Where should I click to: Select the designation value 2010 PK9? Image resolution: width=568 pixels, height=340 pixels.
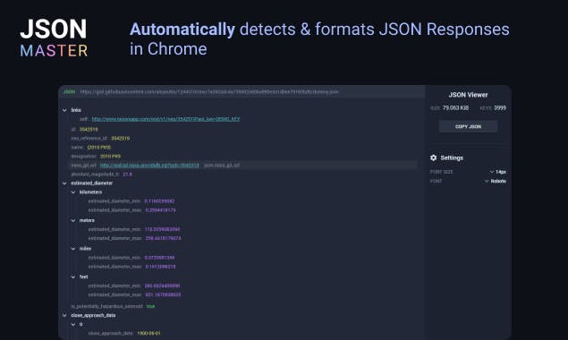point(111,157)
